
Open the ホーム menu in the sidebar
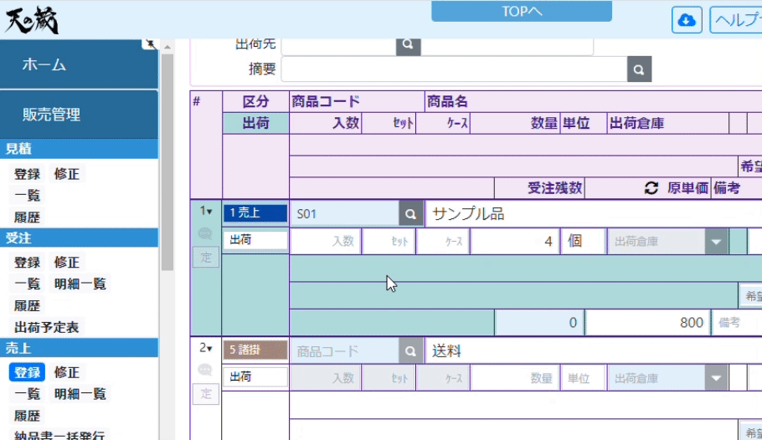[80, 64]
